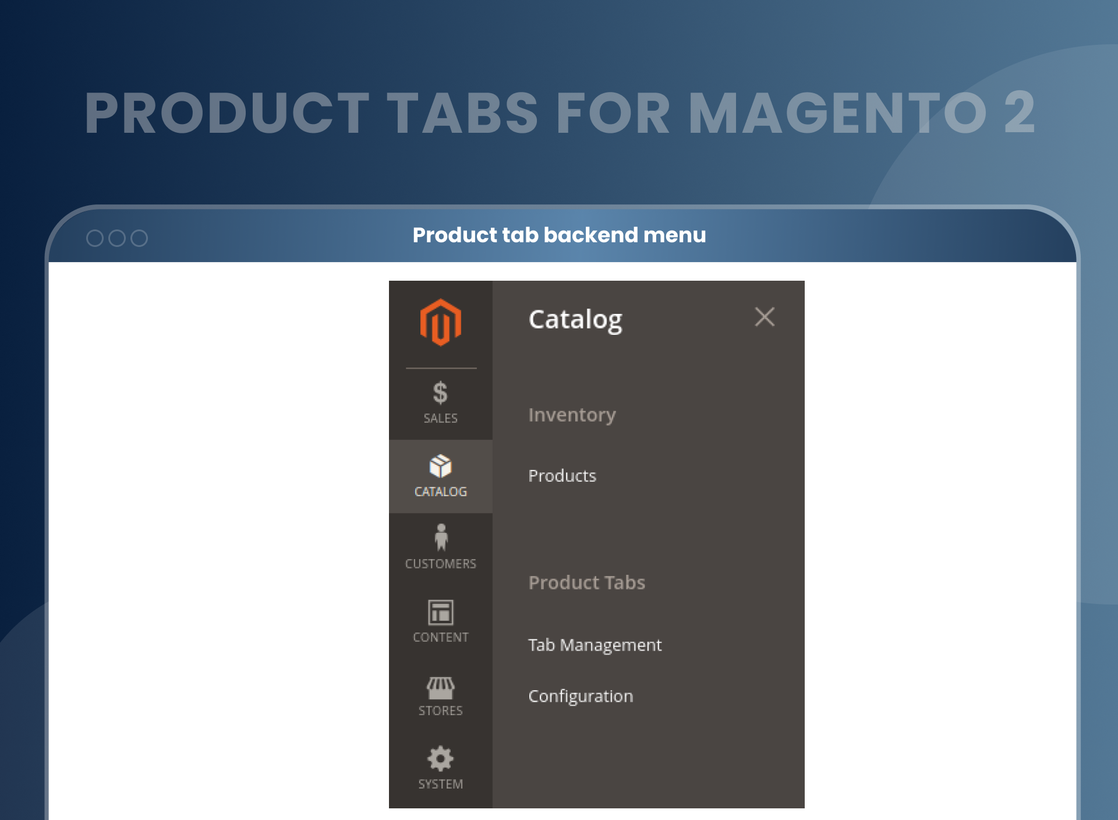
Task: Click the Product Tabs section heading
Action: pyautogui.click(x=586, y=582)
